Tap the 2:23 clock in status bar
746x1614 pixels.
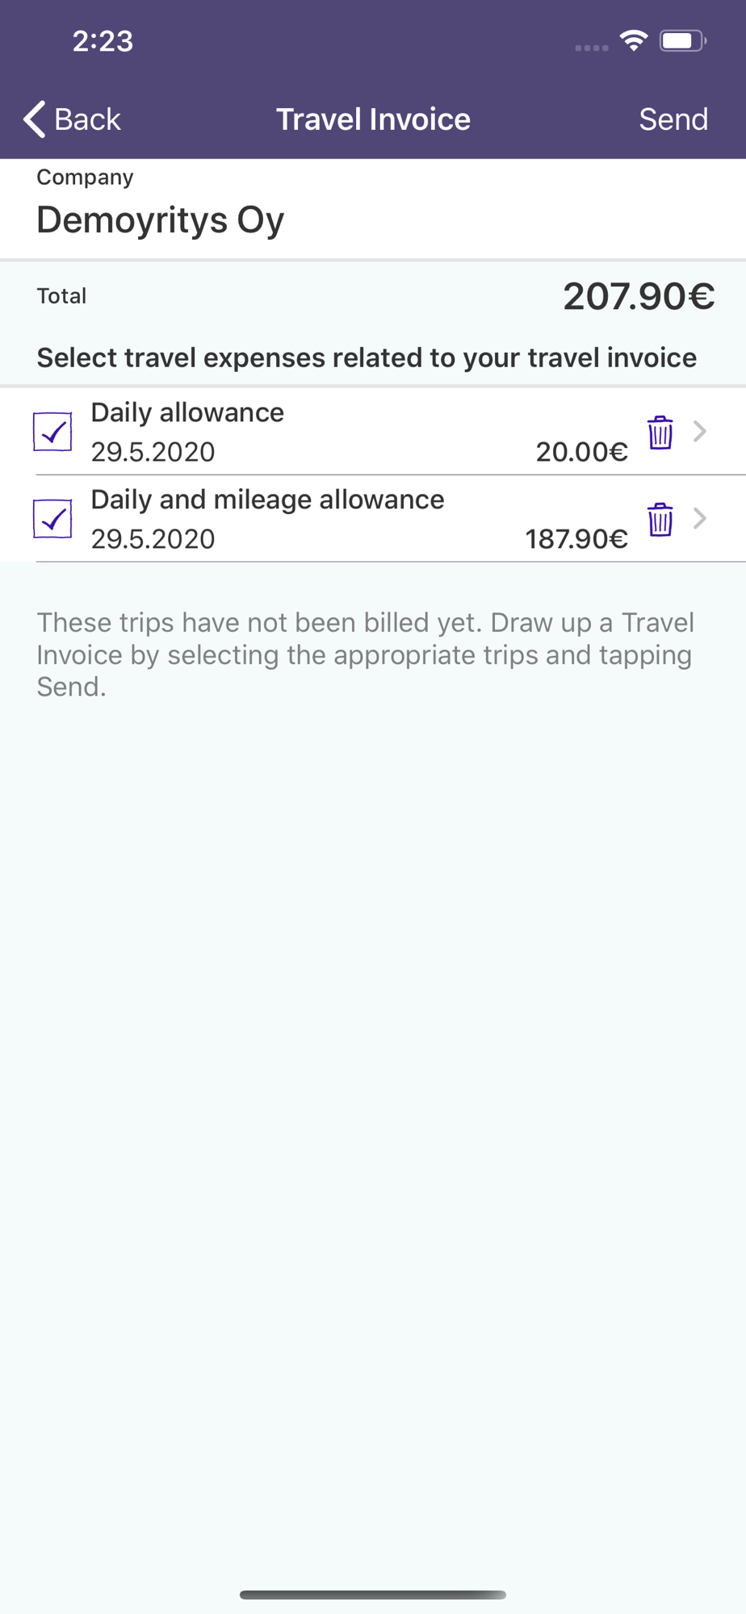tap(103, 41)
